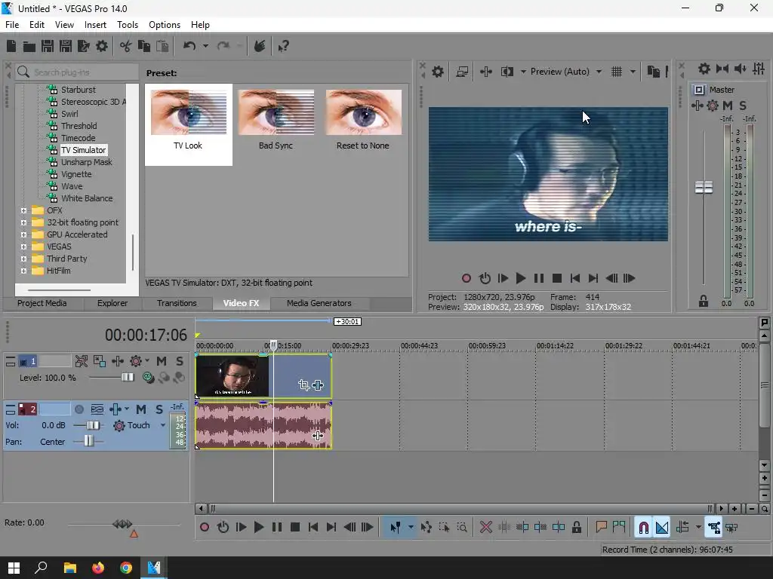The image size is (773, 579).
Task: Toggle Master bus solo
Action: (743, 106)
